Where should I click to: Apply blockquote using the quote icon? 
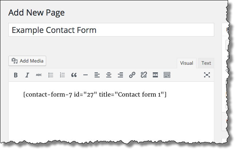[74, 75]
